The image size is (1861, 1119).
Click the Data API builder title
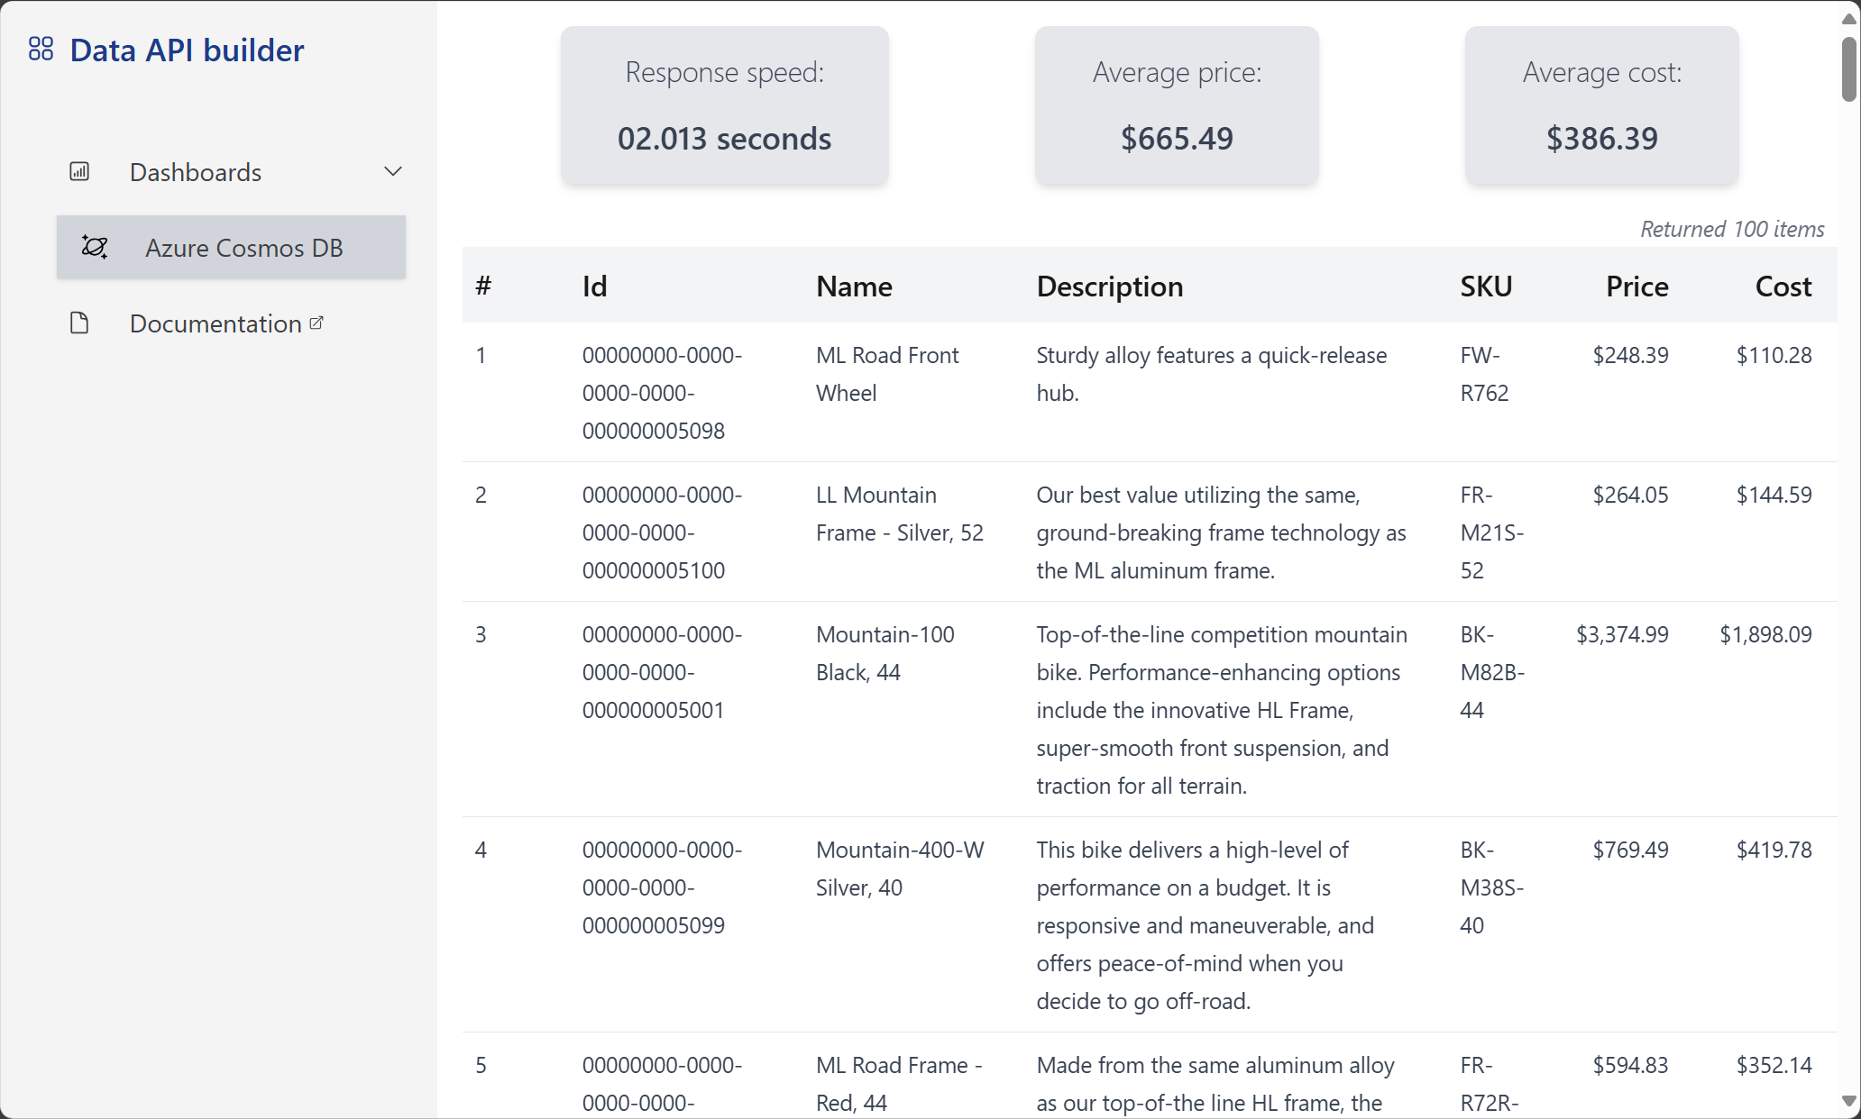187,50
